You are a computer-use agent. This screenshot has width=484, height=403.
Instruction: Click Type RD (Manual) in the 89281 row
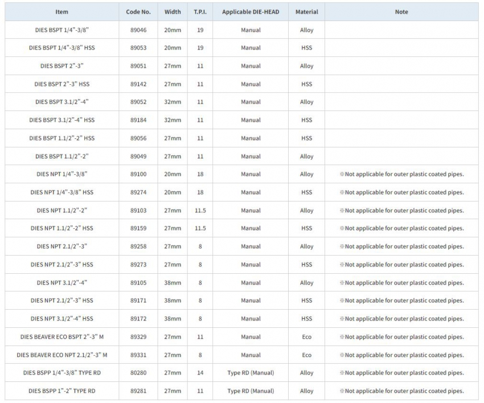point(251,391)
